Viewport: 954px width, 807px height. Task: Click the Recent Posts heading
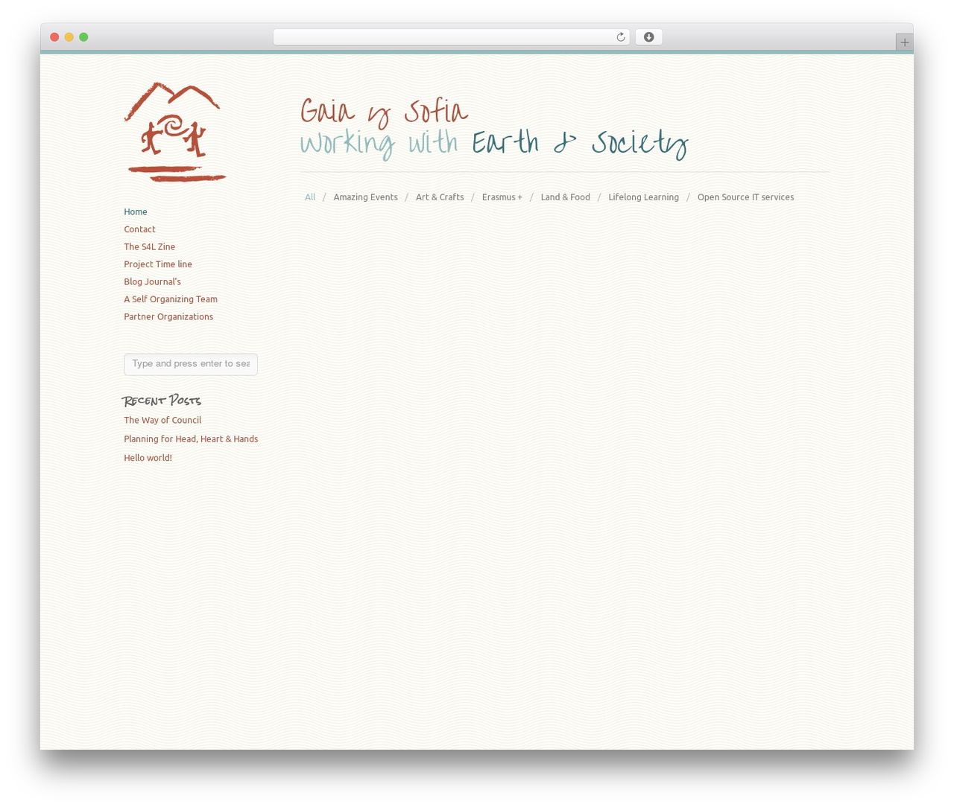[162, 401]
